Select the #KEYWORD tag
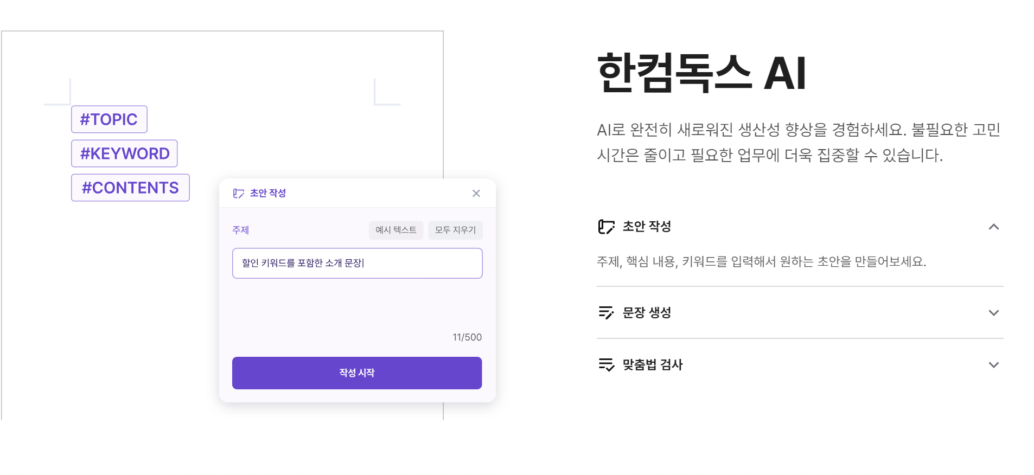 [124, 153]
